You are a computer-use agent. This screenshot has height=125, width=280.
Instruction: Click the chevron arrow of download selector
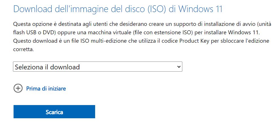pyautogui.click(x=178, y=67)
